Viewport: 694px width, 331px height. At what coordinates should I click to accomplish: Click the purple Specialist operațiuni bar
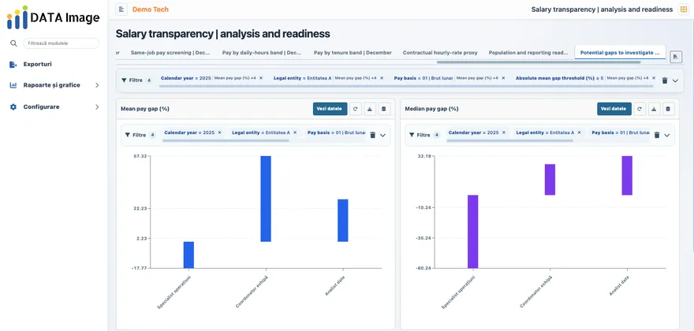click(472, 232)
